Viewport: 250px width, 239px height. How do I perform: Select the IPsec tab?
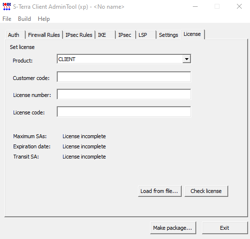[126, 35]
